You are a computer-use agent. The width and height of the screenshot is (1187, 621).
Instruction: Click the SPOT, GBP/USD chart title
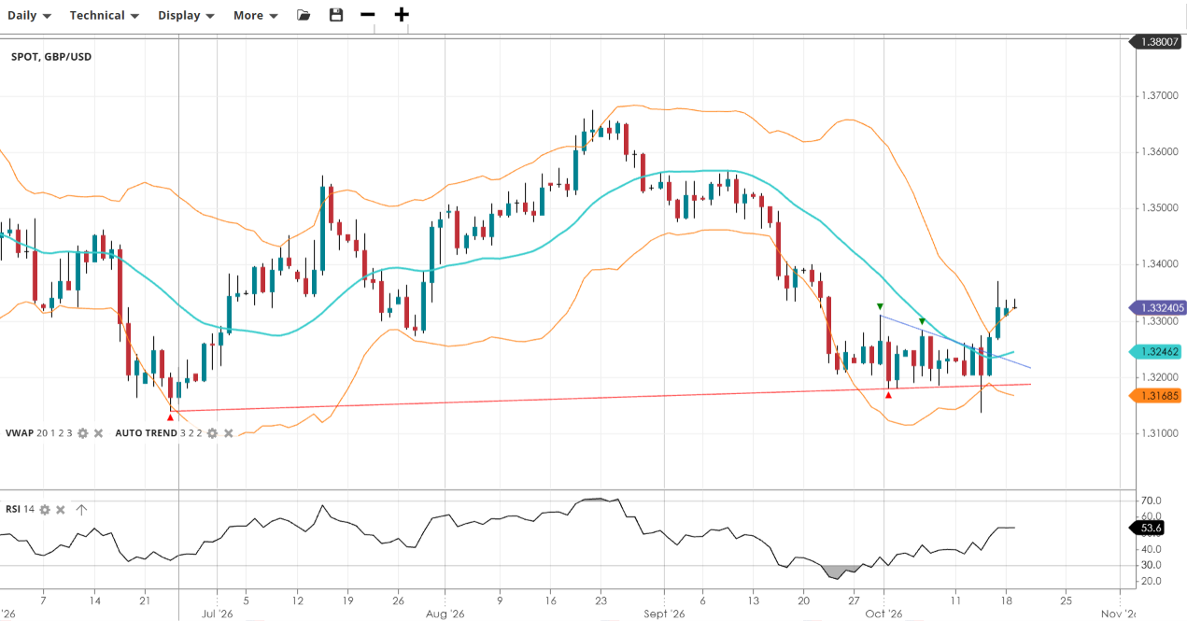coord(51,57)
